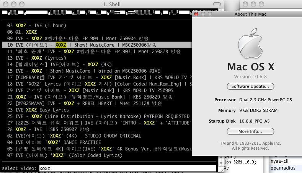
Task: Click the Apple logo in About This Mac
Action: 250,44
